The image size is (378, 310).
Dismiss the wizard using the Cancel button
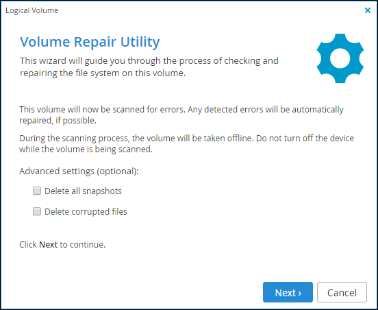point(342,292)
